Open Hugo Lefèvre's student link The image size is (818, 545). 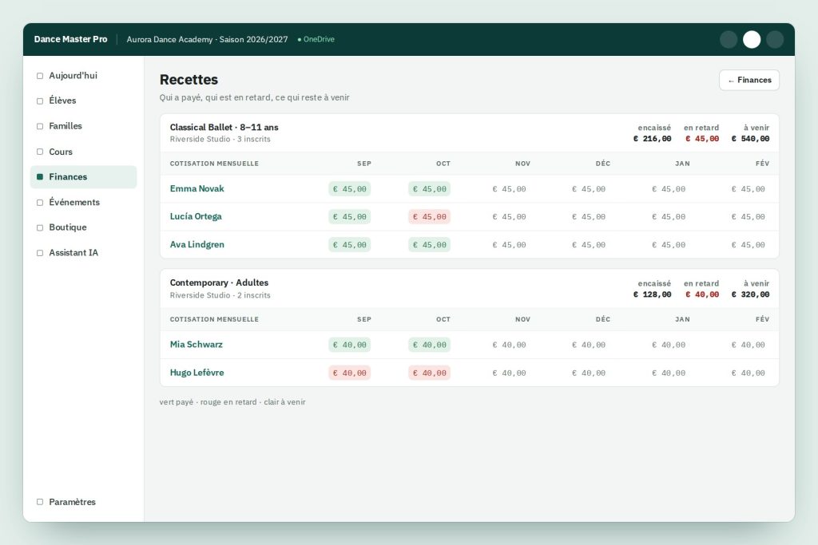197,373
